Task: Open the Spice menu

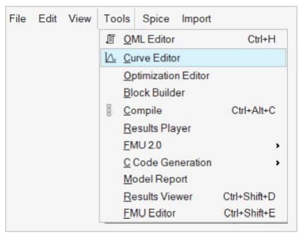Action: pyautogui.click(x=156, y=19)
